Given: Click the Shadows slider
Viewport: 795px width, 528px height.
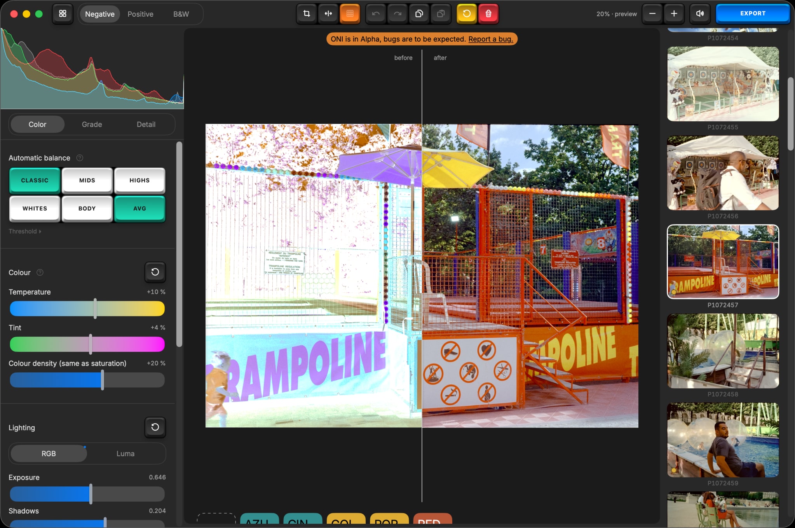Looking at the screenshot, I should pyautogui.click(x=87, y=523).
